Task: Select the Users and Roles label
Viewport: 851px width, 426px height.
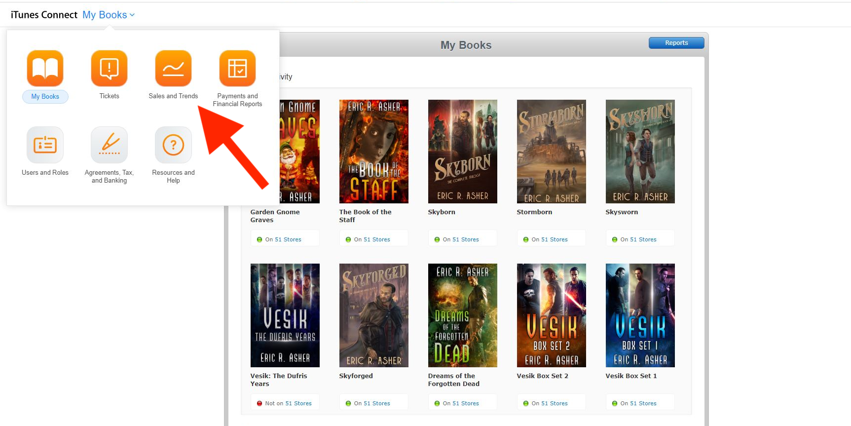Action: coord(45,172)
